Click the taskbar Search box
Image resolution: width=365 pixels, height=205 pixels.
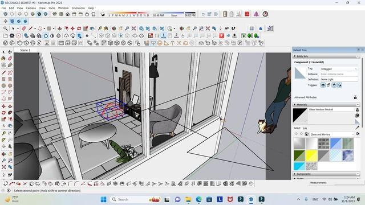pos(136,199)
